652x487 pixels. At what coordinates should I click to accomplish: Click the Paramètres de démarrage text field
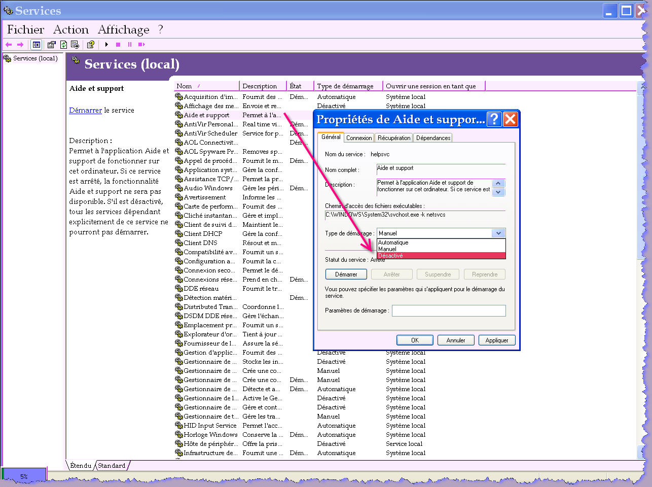pyautogui.click(x=448, y=310)
